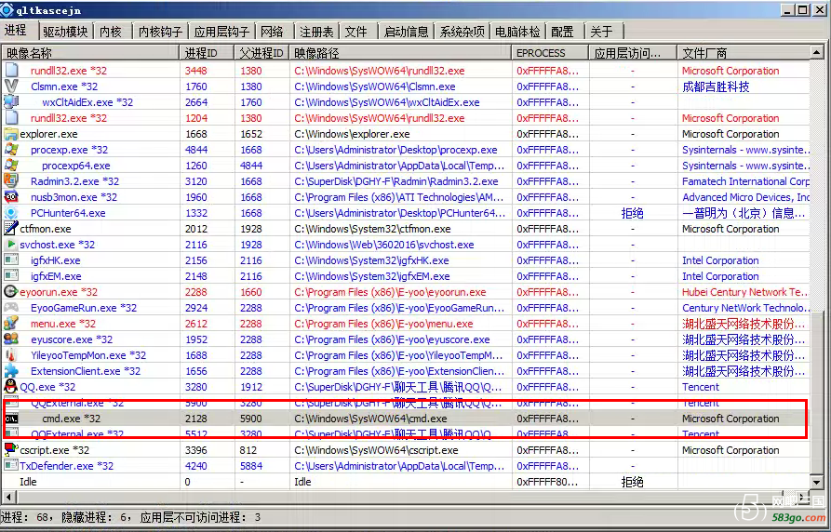Click vendor 成都吉胜科技

pos(716,86)
